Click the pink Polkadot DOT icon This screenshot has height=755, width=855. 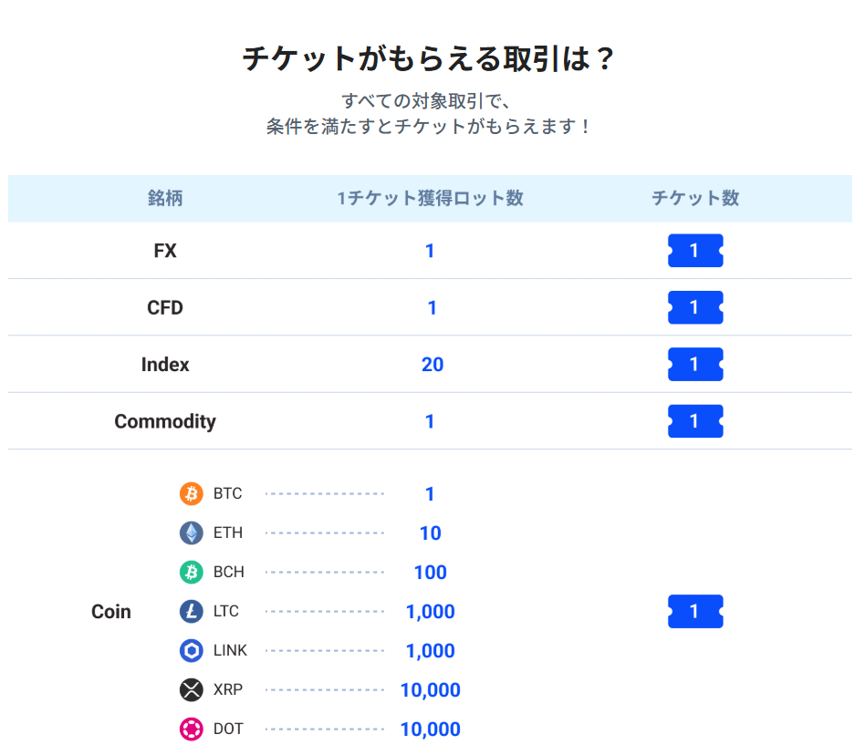coord(192,729)
